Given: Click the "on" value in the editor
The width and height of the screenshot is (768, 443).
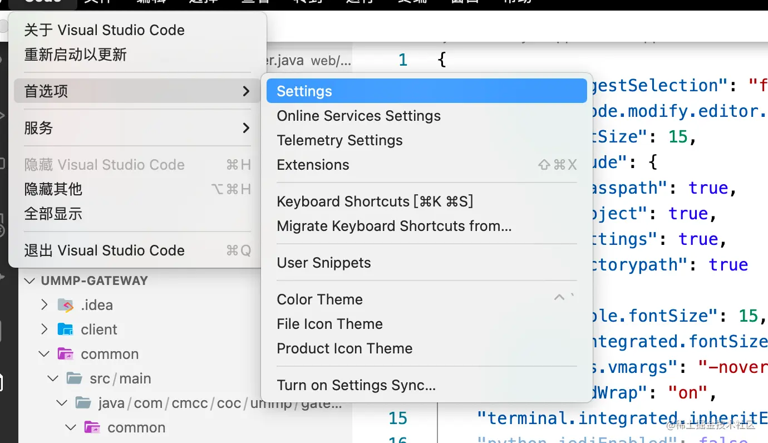Looking at the screenshot, I should 688,393.
